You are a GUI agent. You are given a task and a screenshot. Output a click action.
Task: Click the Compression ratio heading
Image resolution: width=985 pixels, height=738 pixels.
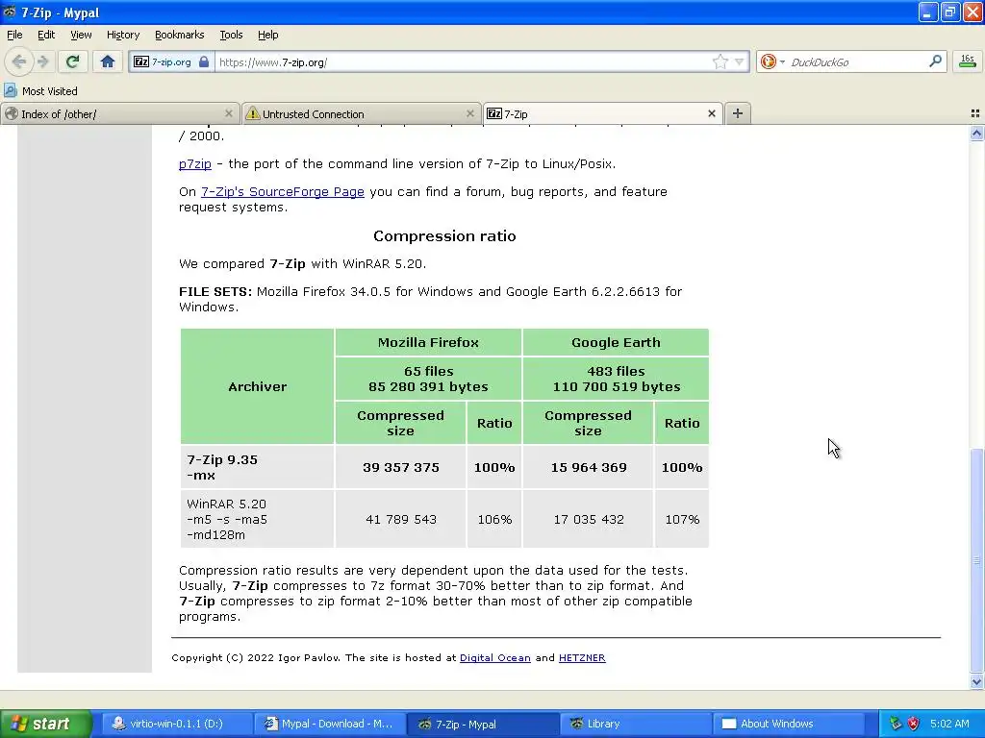coord(444,236)
